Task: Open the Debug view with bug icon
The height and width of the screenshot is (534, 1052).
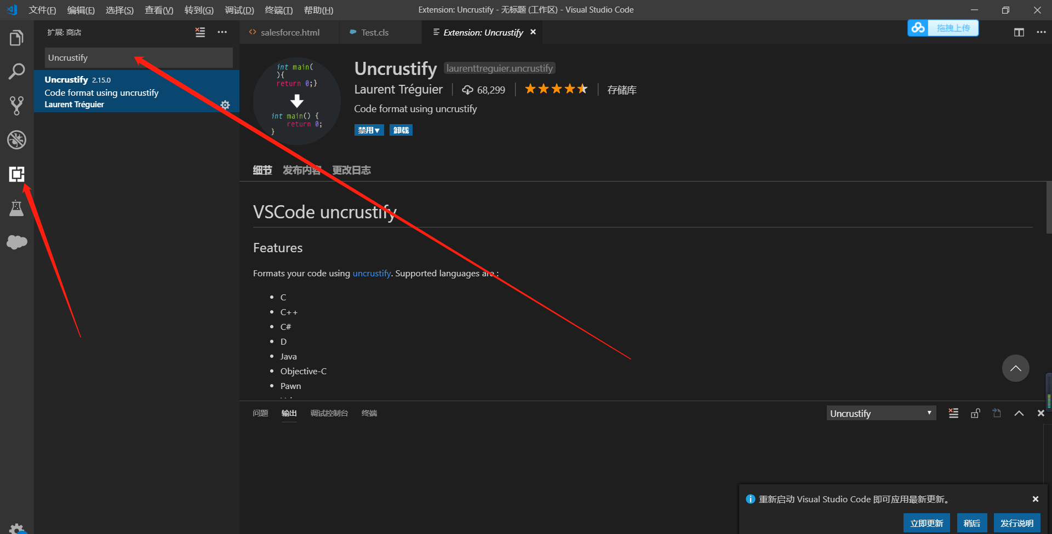Action: click(x=16, y=140)
